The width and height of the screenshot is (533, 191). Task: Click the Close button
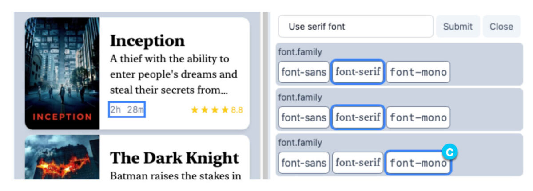pos(501,27)
